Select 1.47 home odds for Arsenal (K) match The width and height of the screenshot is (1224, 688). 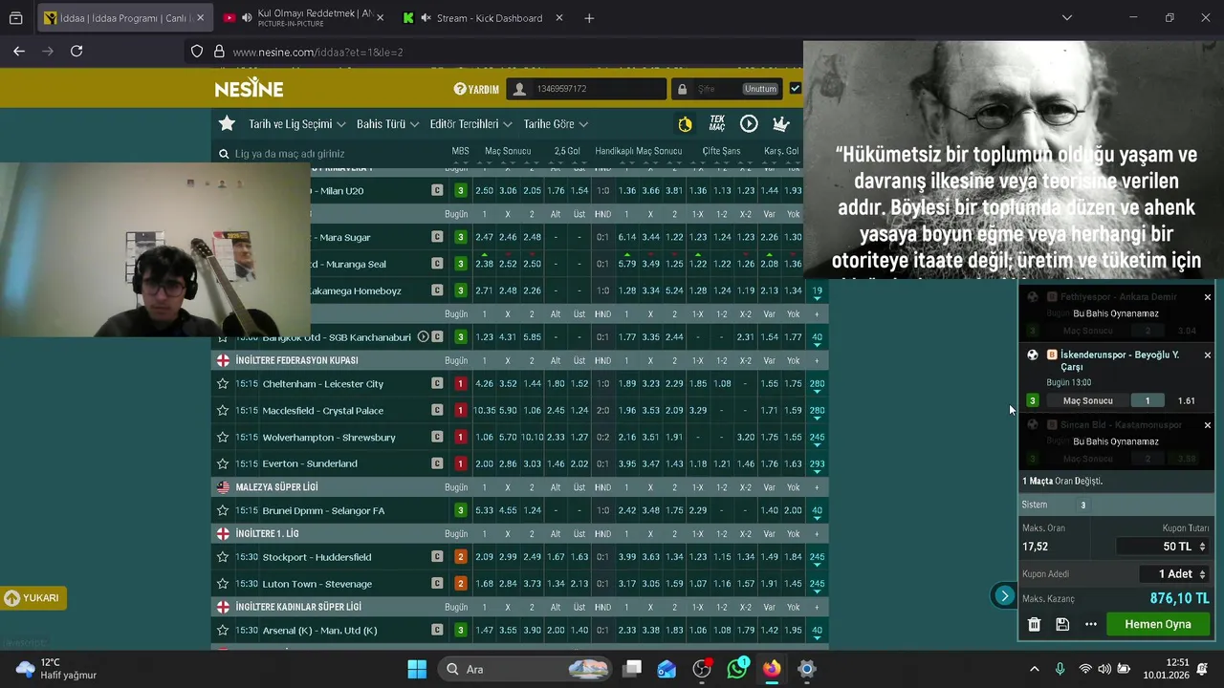484,630
